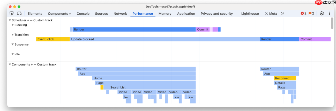Collapse the Suspense subtrack
Screen dimensions: 336x111
(13, 44)
